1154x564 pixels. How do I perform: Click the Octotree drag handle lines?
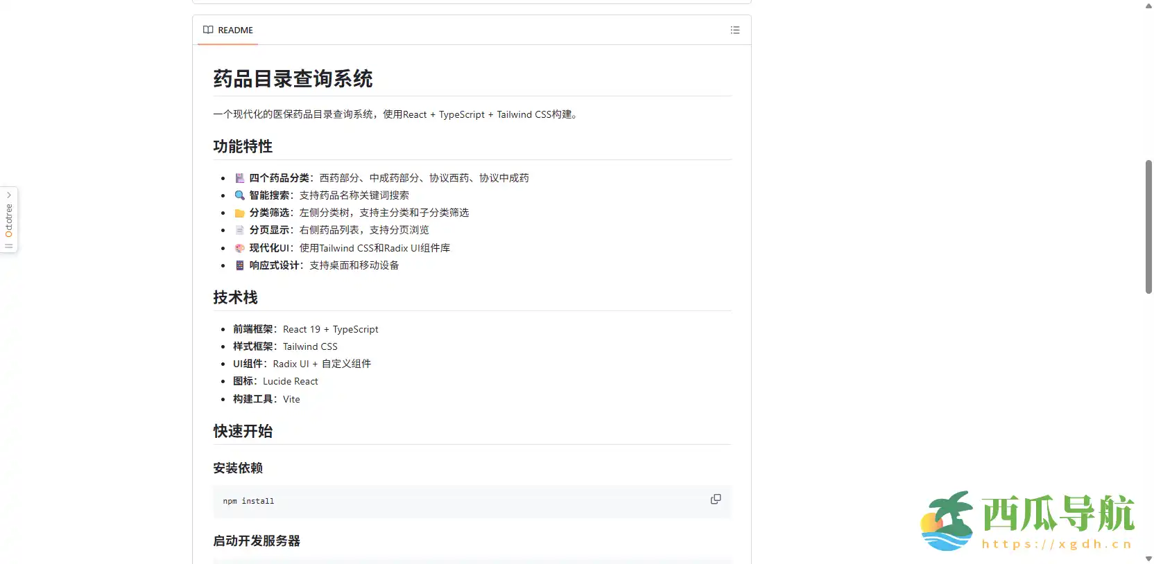[x=9, y=246]
